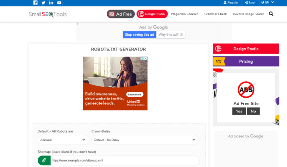Choose No for Ad Free Site
The image size is (287, 167).
click(253, 111)
